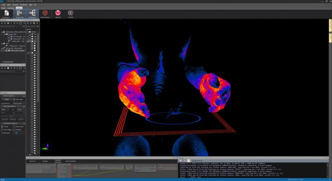Click the red crossed-circle ribbon icon

45,13
